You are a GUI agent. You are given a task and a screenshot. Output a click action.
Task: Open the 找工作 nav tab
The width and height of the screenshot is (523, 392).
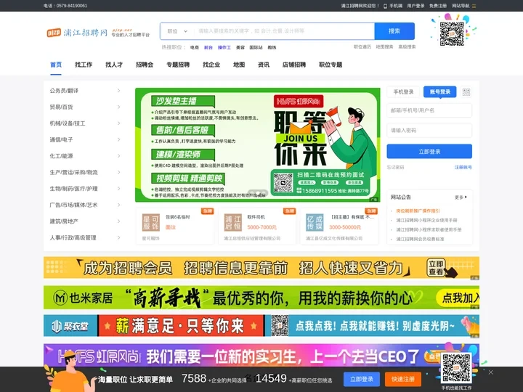point(84,65)
